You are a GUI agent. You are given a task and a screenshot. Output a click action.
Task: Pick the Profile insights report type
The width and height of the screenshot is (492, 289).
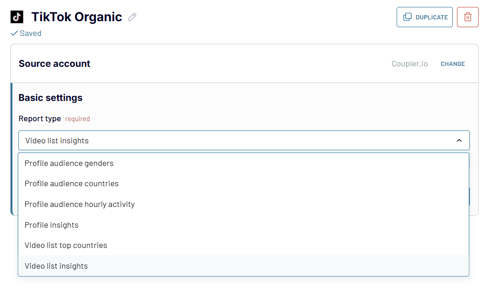(x=244, y=225)
